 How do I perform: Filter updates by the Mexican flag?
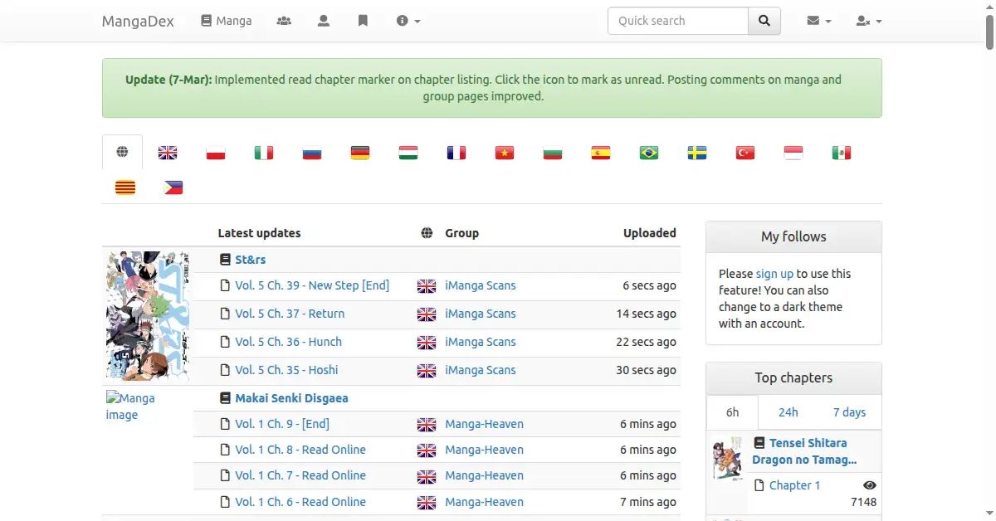[842, 153]
